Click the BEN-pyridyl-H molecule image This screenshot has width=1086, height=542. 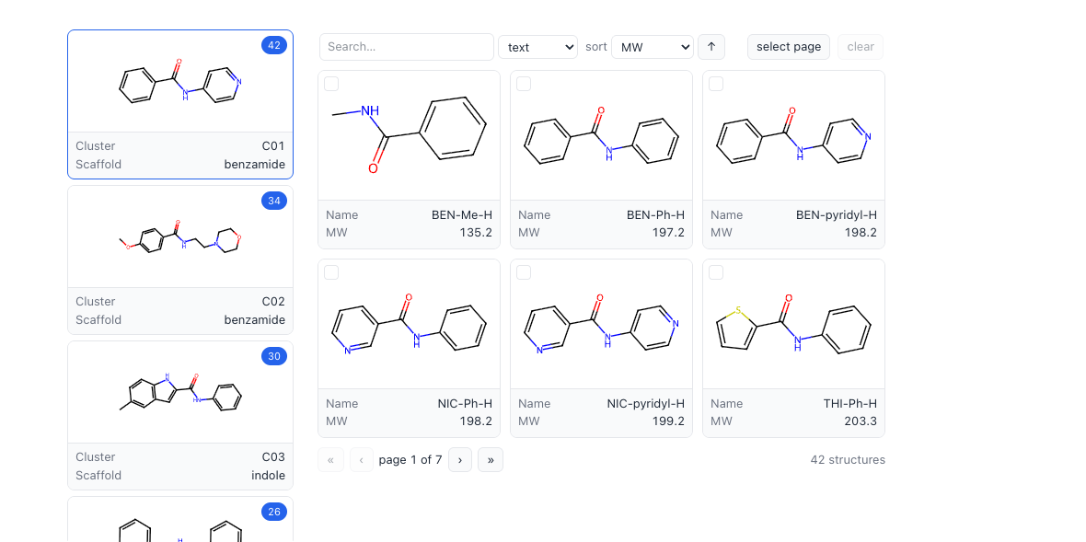point(793,135)
